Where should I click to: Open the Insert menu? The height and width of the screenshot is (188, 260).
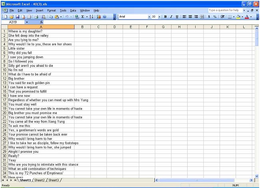pos(40,10)
